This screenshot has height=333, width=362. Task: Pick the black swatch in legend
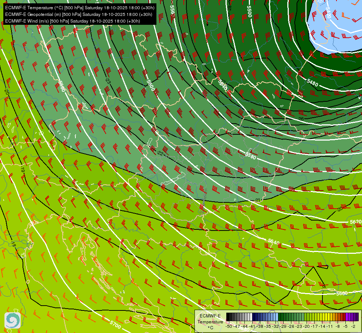pyautogui.click(x=228, y=317)
